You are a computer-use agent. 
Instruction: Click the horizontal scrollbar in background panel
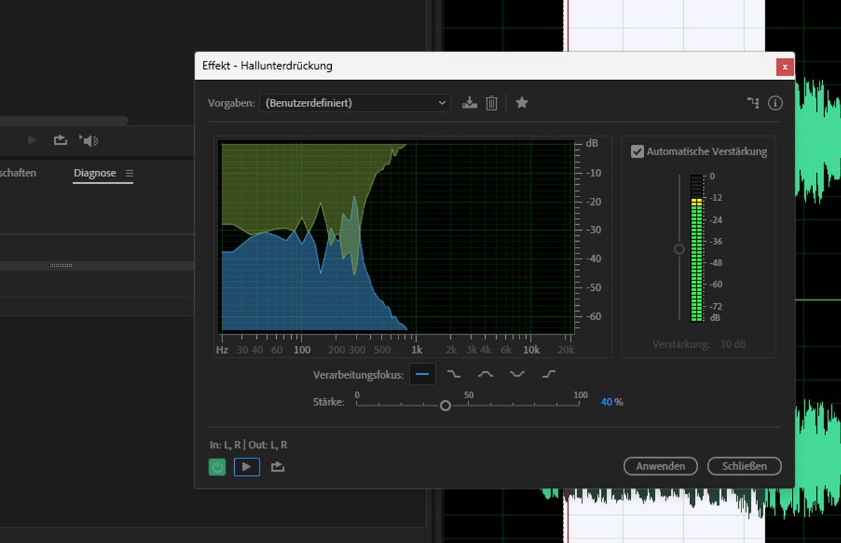pyautogui.click(x=64, y=121)
